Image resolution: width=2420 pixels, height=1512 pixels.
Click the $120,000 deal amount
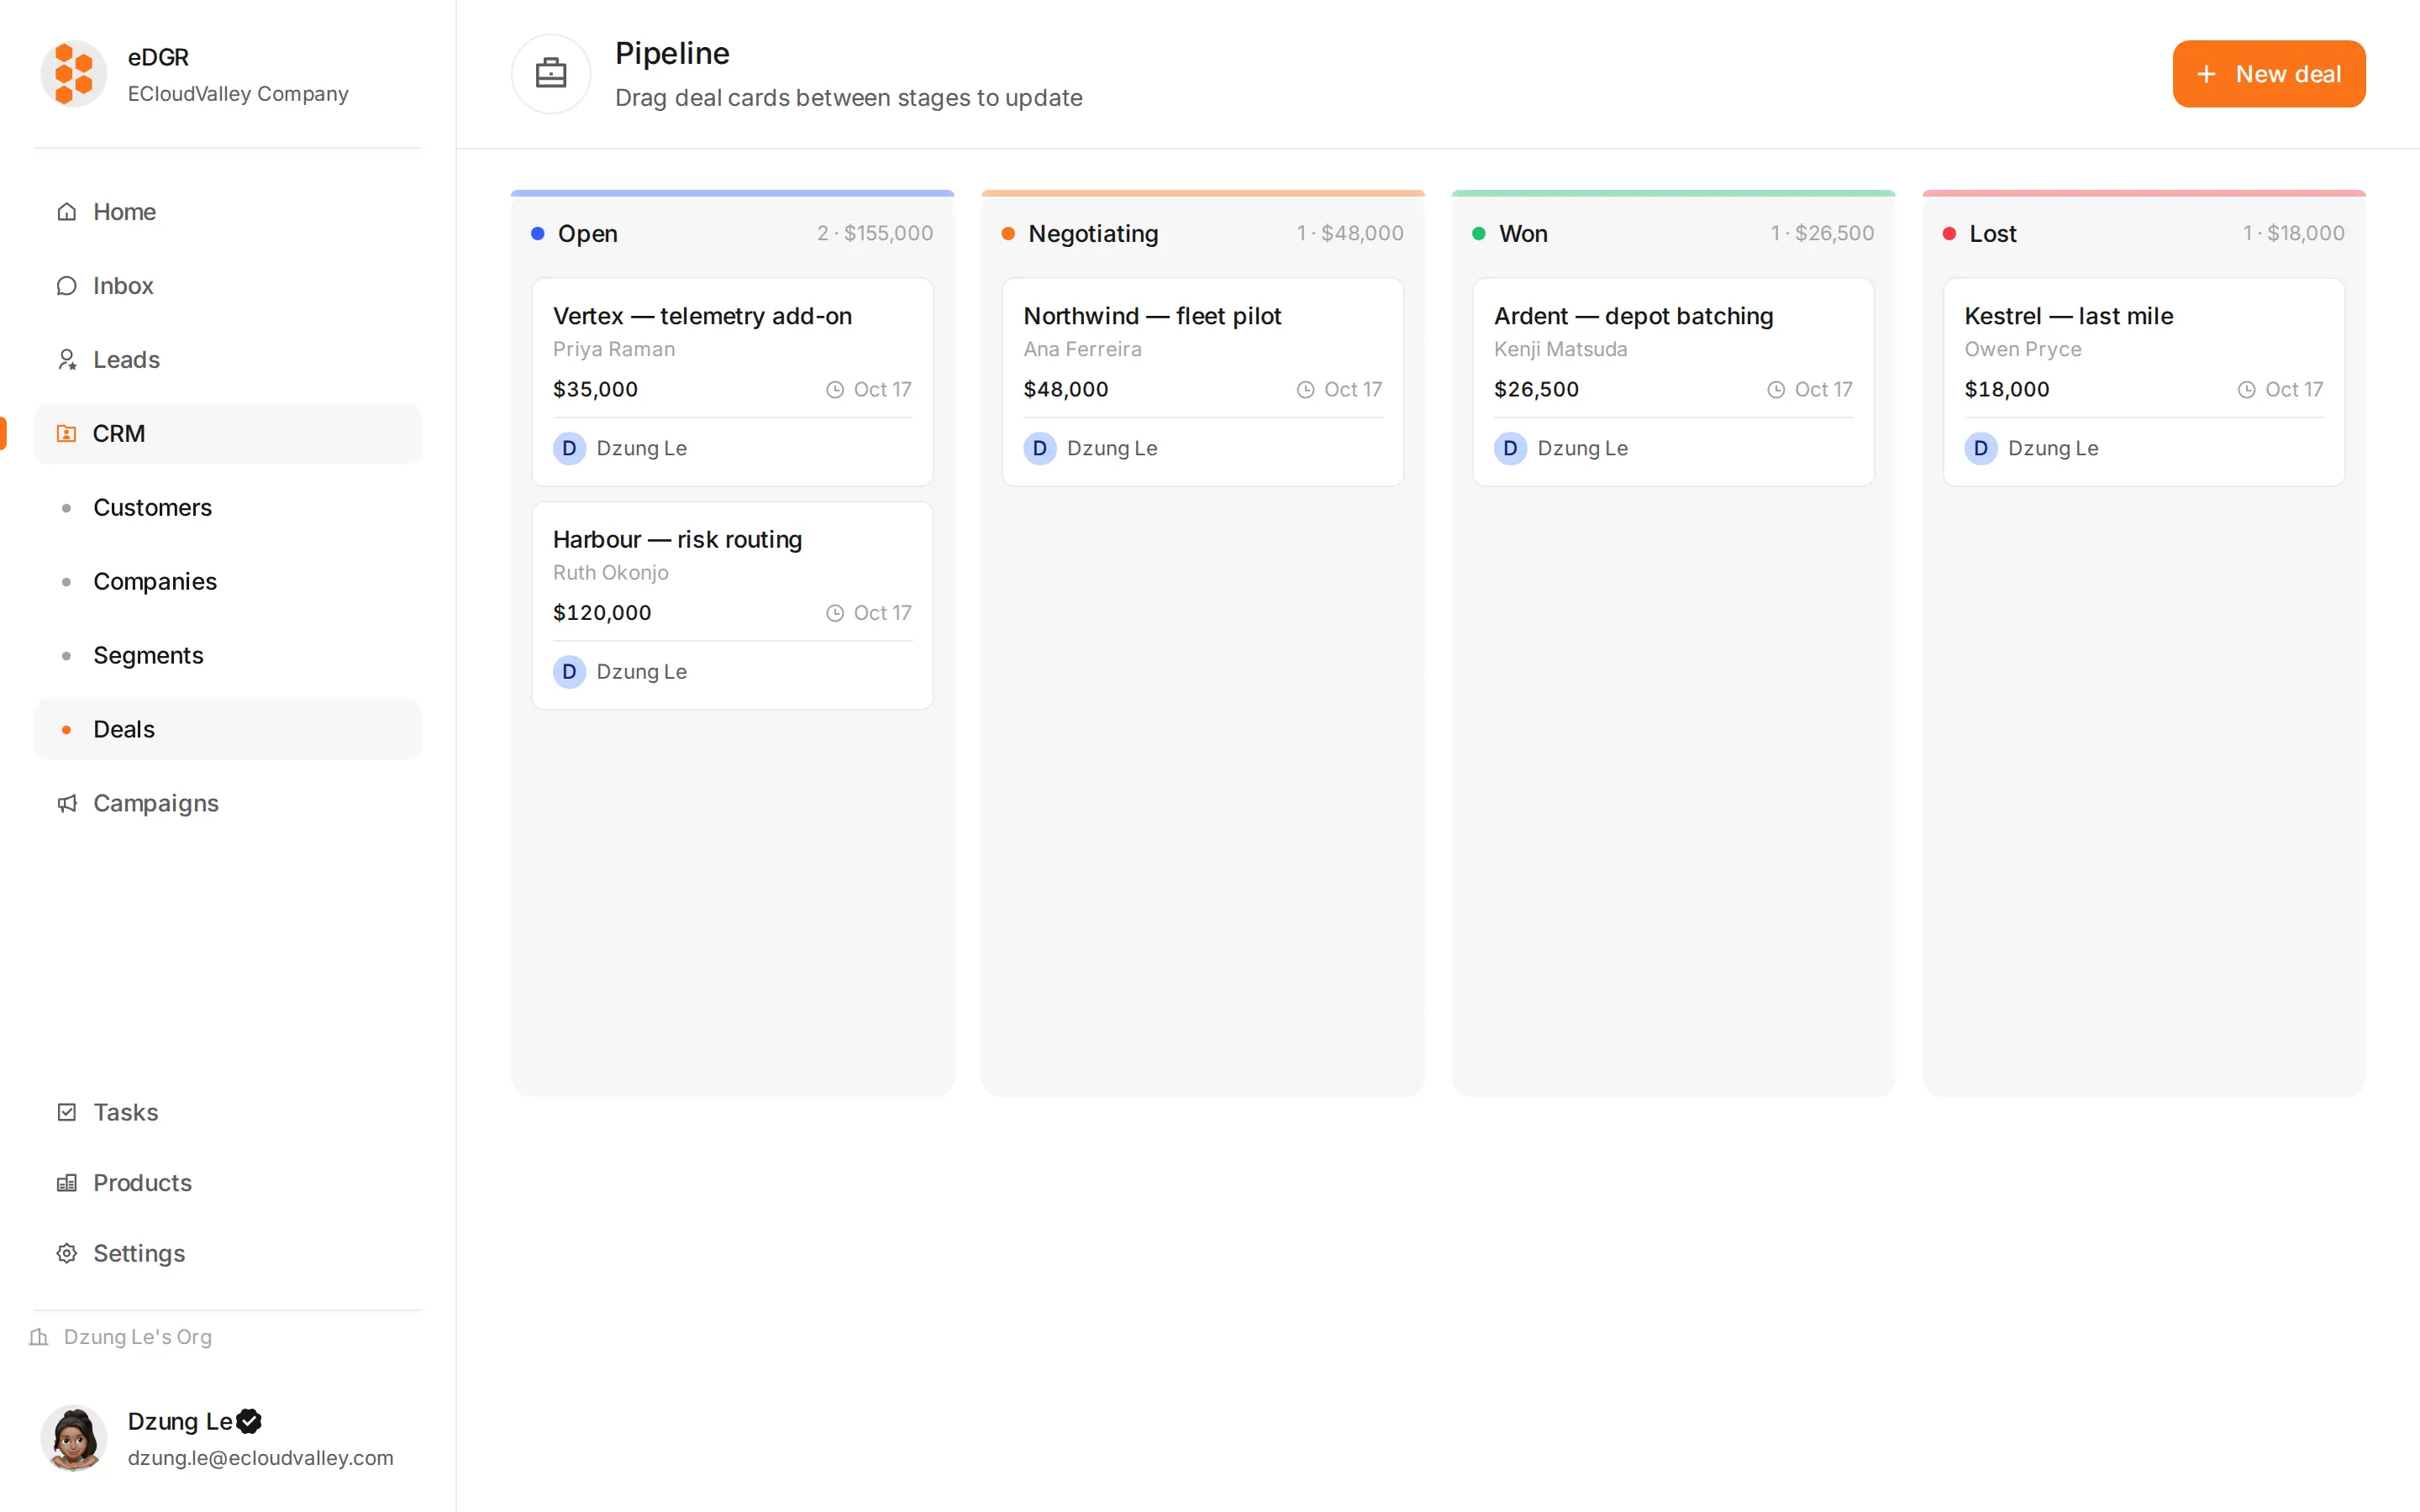click(602, 613)
